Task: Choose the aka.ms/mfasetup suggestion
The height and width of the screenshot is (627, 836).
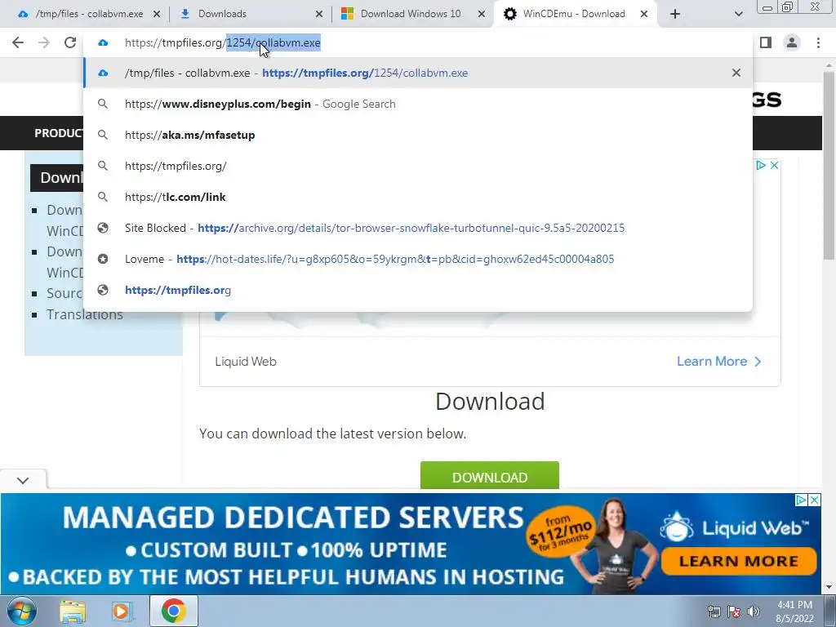Action: point(417,135)
